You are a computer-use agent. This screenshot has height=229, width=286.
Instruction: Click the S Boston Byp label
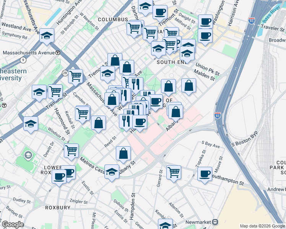245,139
